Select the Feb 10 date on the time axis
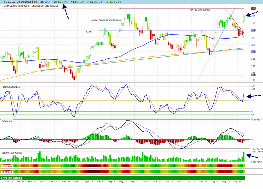The image size is (263, 189). point(21,182)
